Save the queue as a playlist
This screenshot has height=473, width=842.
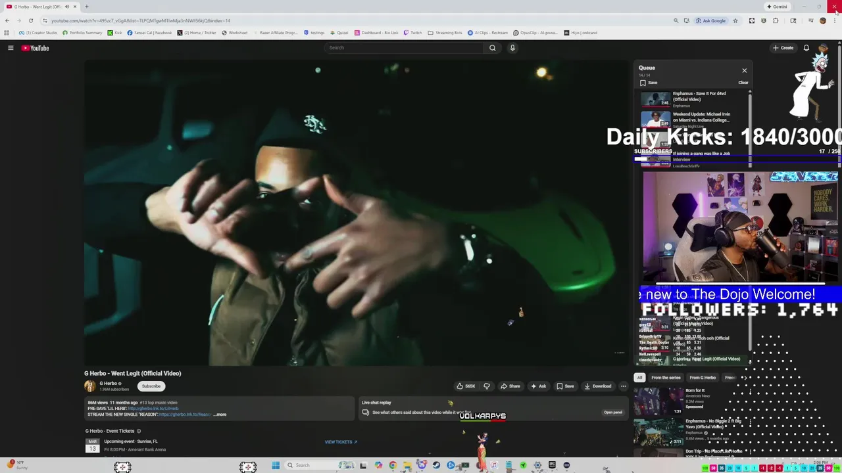tap(649, 83)
